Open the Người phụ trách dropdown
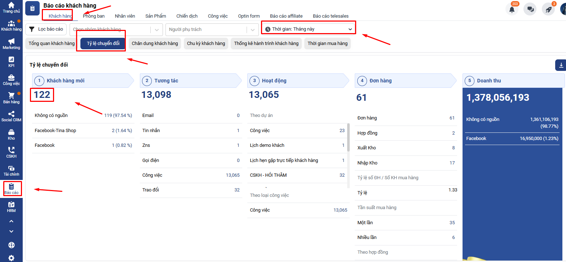This screenshot has height=262, width=566. [x=212, y=30]
